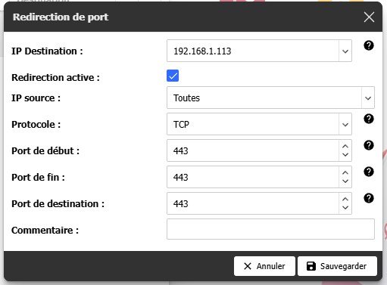This screenshot has width=387, height=285.
Task: Save the rule with Sauvegarder
Action: (337, 266)
